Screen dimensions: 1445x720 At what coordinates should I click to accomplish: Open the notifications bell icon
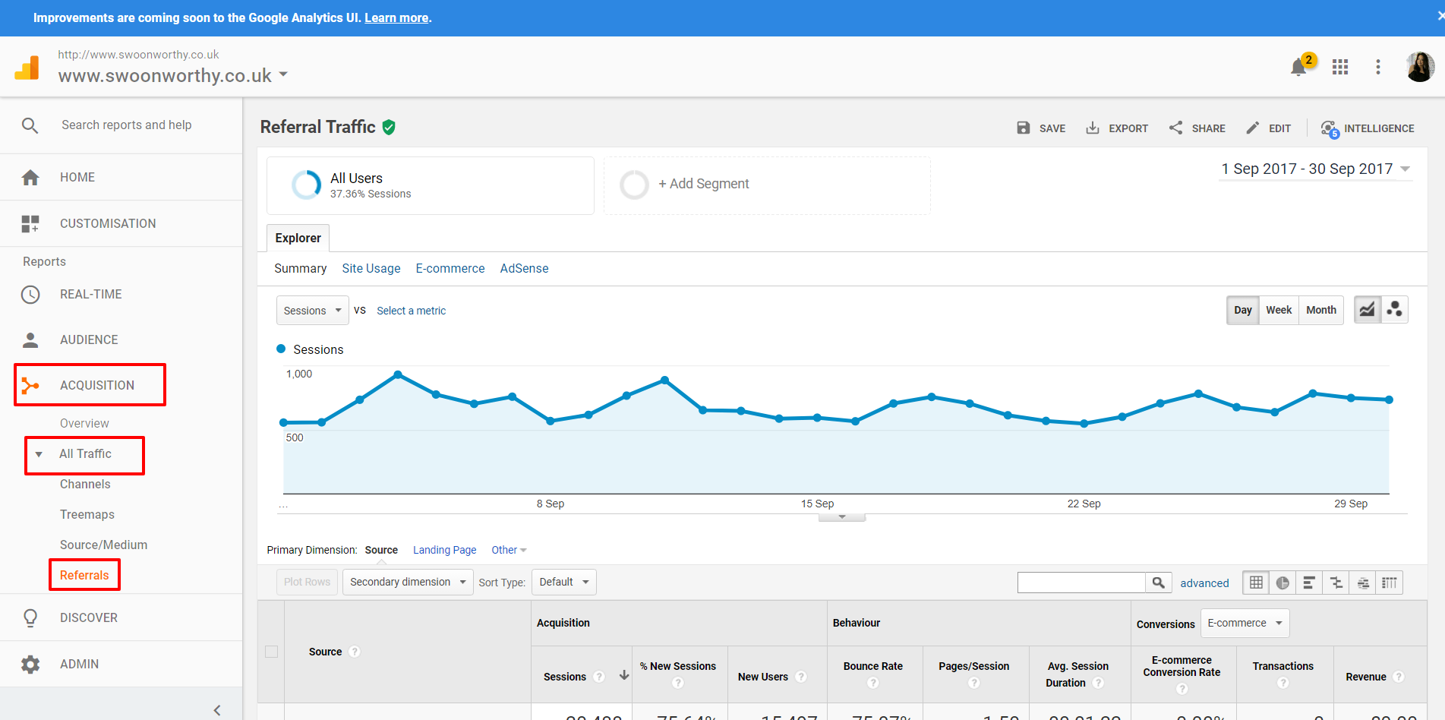(1298, 68)
